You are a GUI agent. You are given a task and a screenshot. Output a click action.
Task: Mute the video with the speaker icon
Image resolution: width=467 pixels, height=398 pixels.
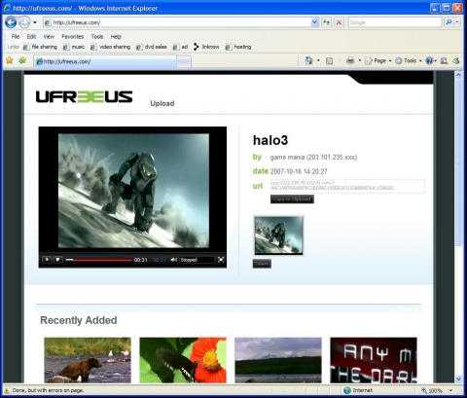(x=173, y=260)
